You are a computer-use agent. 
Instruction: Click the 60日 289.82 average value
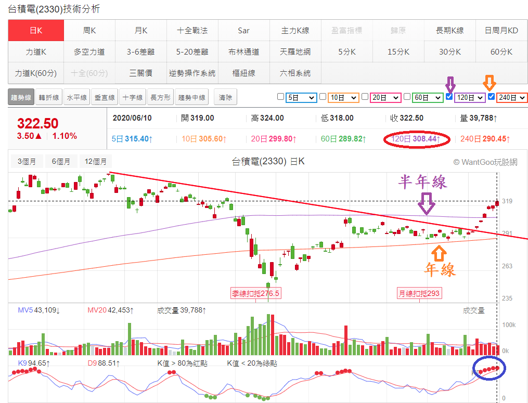(x=343, y=139)
